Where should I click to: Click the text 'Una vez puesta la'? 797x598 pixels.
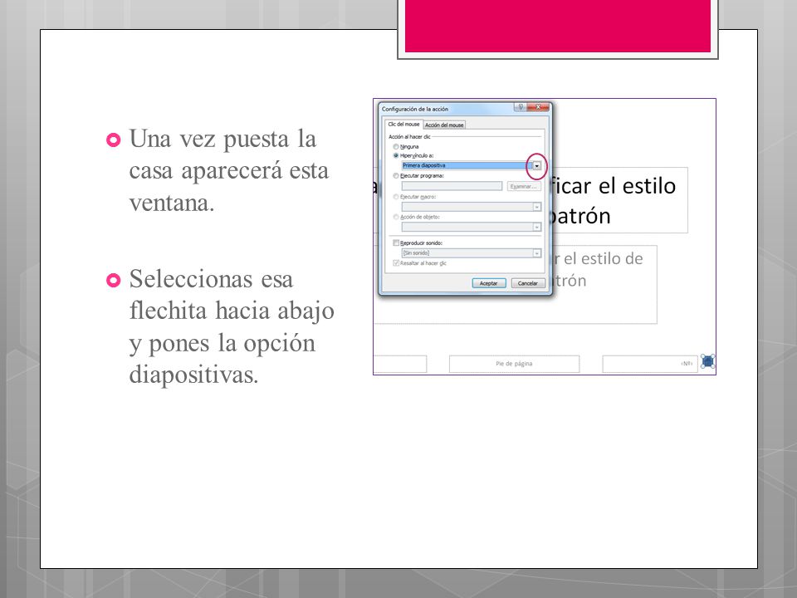coord(222,139)
